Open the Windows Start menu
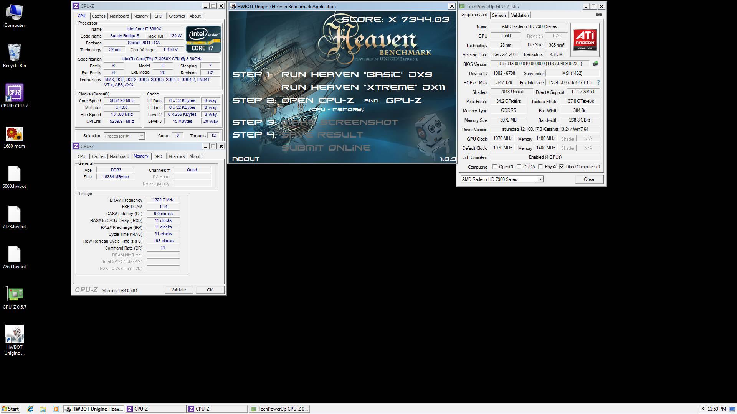 pyautogui.click(x=10, y=409)
